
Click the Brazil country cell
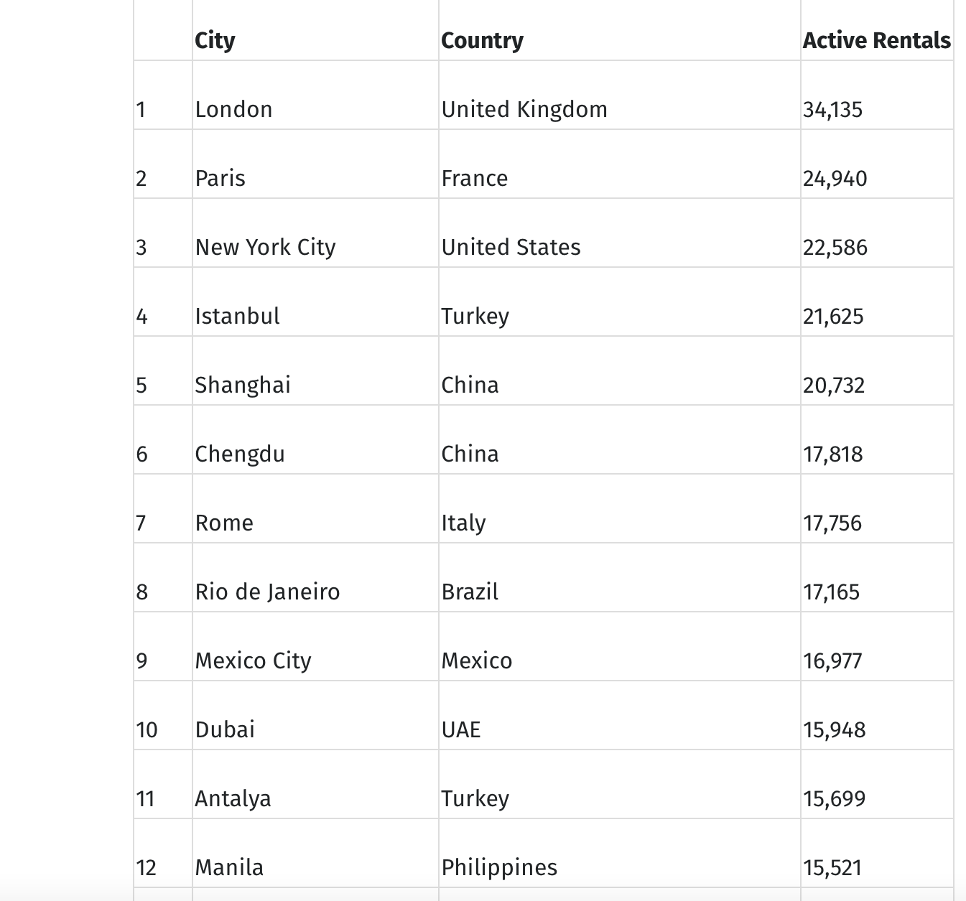(x=470, y=592)
